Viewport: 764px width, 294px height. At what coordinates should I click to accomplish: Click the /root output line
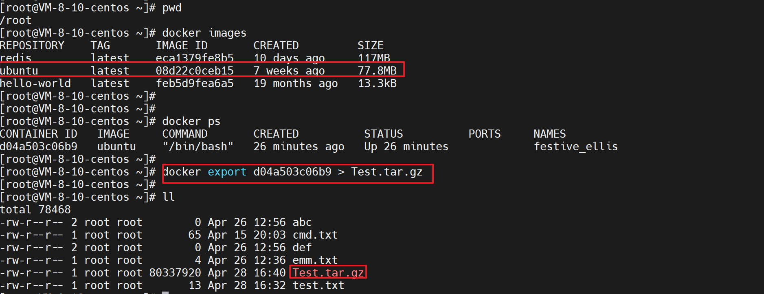click(x=15, y=20)
